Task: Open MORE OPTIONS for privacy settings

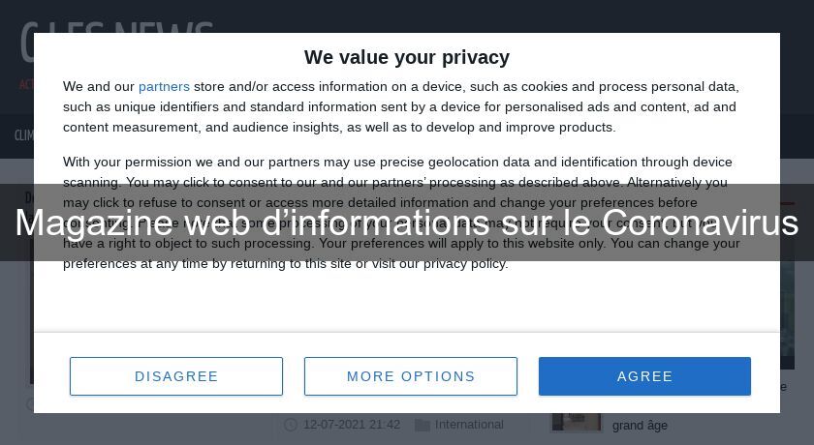Action: pos(411,376)
